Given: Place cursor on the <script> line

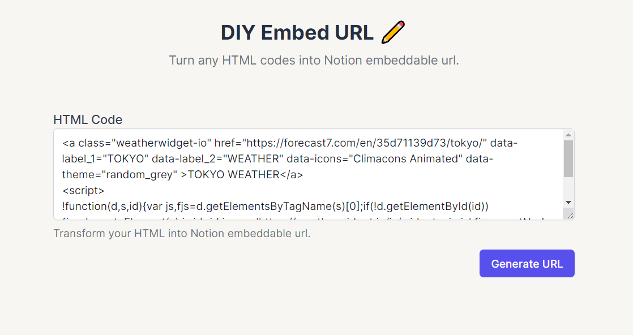Looking at the screenshot, I should (83, 191).
